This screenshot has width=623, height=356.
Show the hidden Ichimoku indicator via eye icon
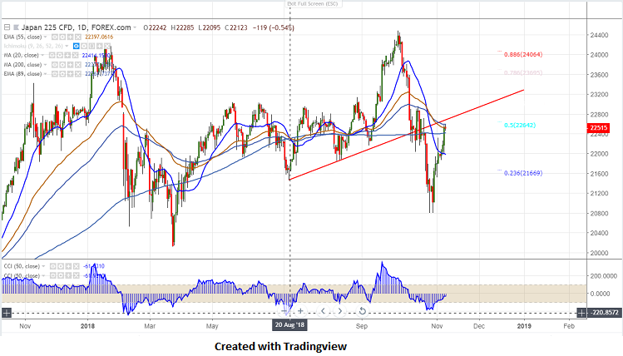coord(77,46)
